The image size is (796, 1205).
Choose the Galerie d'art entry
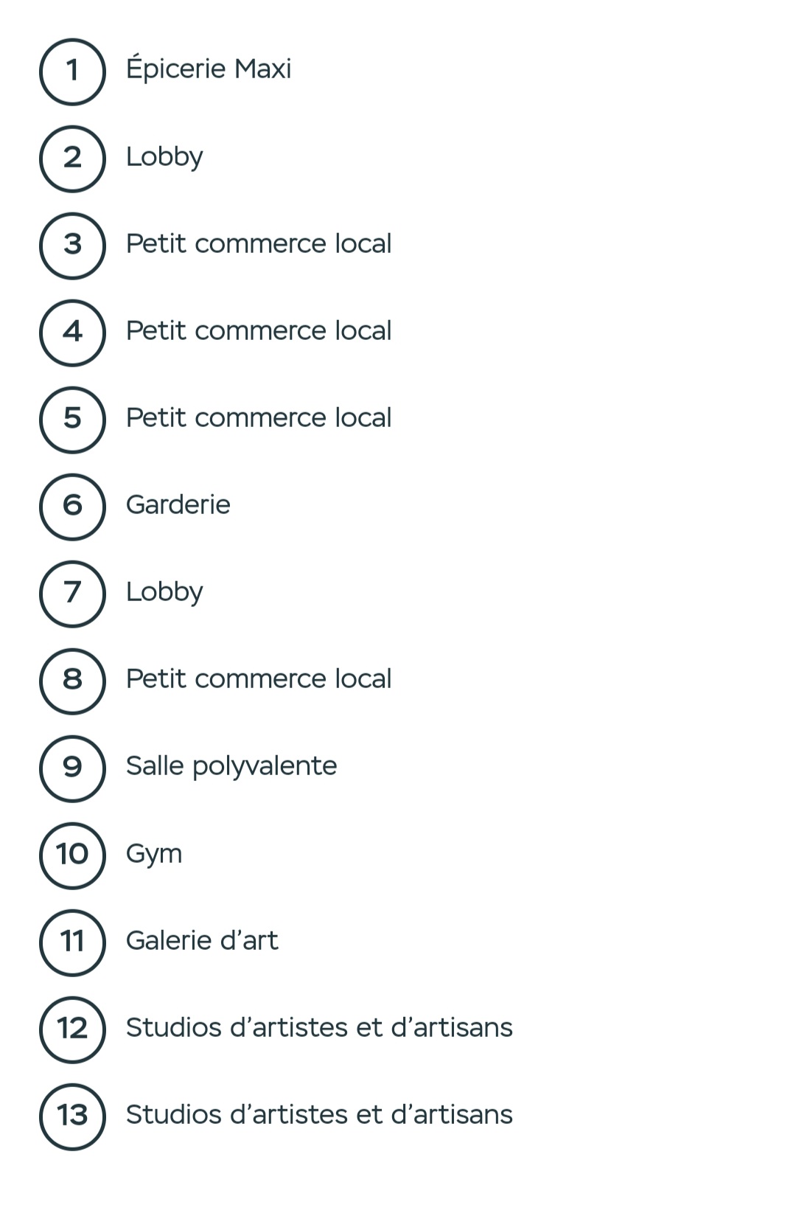pos(202,940)
